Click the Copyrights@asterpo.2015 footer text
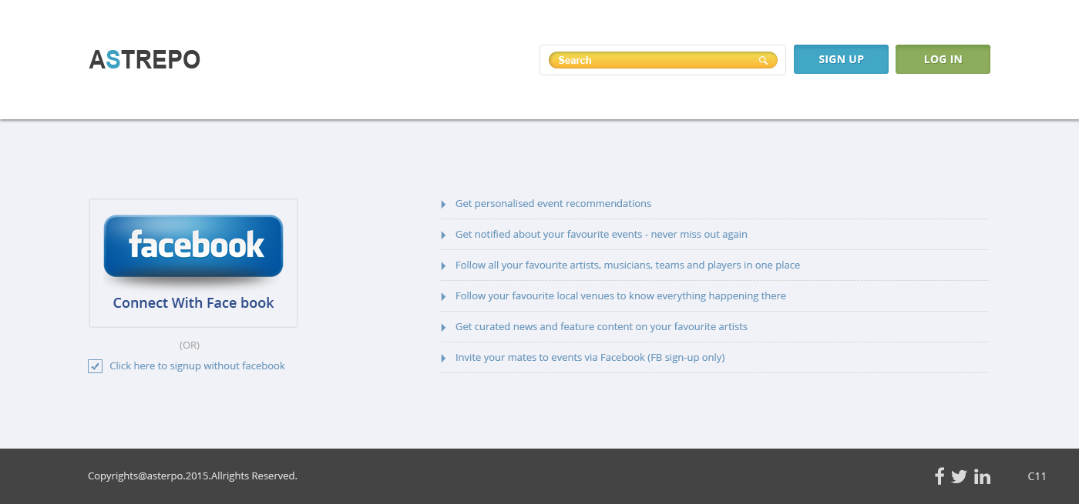Viewport: 1079px width, 504px height. coord(193,476)
